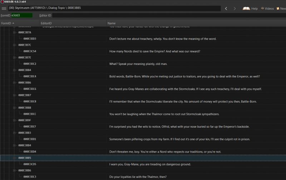Click text "What? Speak your meaning plainly, old man."
This screenshot has height=180, width=286.
[138, 64]
